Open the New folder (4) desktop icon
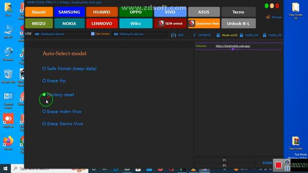Image resolution: width=308 pixels, height=173 pixels. pyautogui.click(x=296, y=11)
